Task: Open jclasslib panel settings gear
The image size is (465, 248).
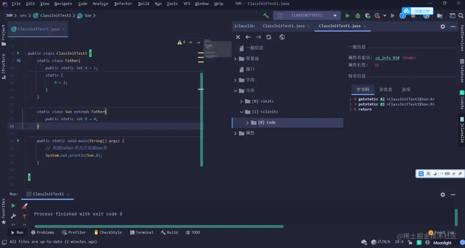Action: pyautogui.click(x=443, y=26)
